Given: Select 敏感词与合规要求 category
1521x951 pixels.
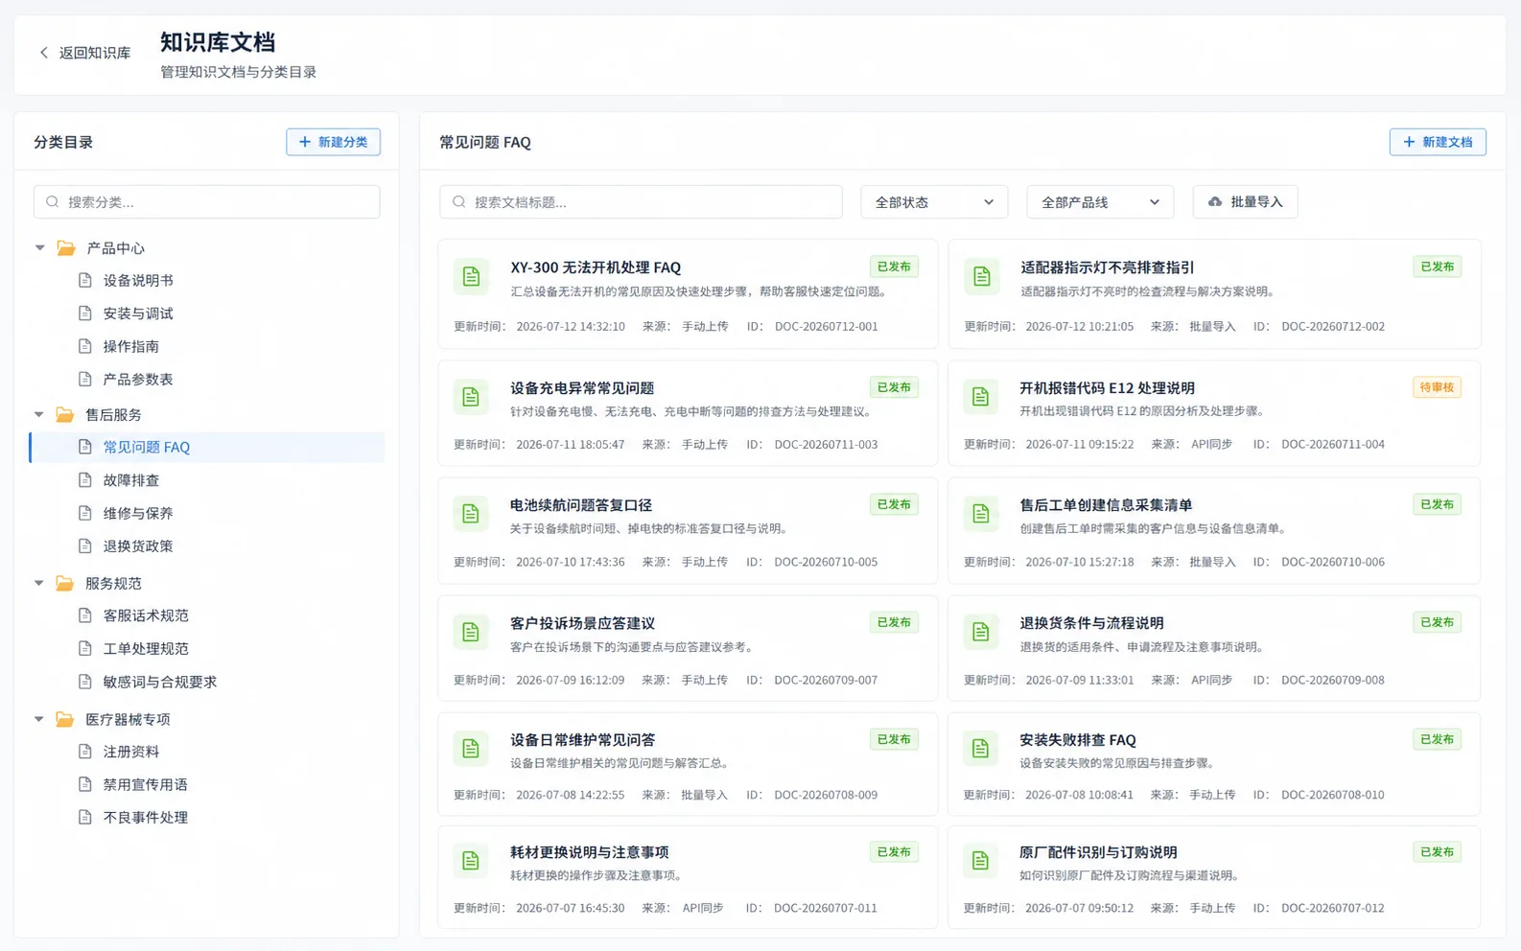Looking at the screenshot, I should coord(160,682).
